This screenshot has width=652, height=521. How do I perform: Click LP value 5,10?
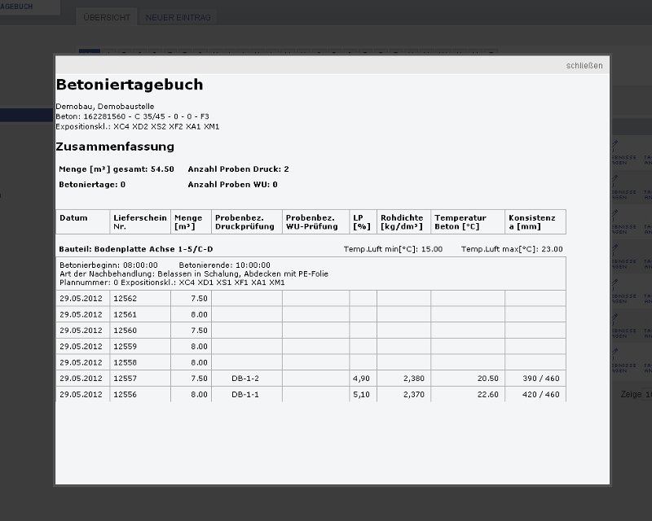tap(361, 394)
